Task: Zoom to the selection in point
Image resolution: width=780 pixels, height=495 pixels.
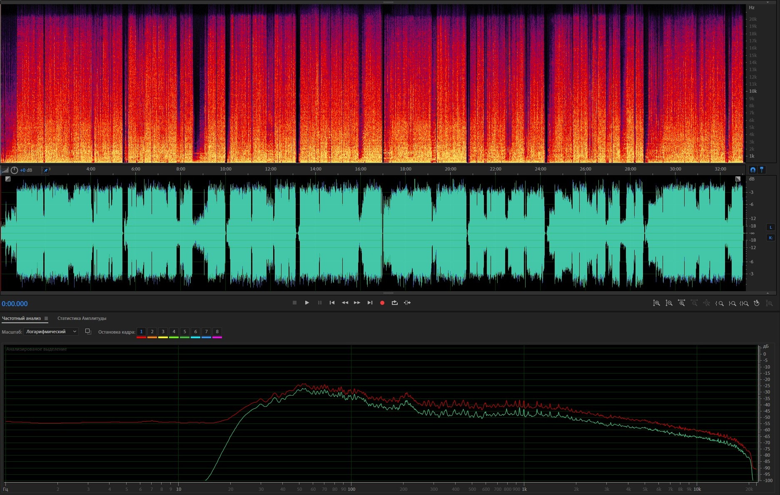Action: pyautogui.click(x=719, y=303)
